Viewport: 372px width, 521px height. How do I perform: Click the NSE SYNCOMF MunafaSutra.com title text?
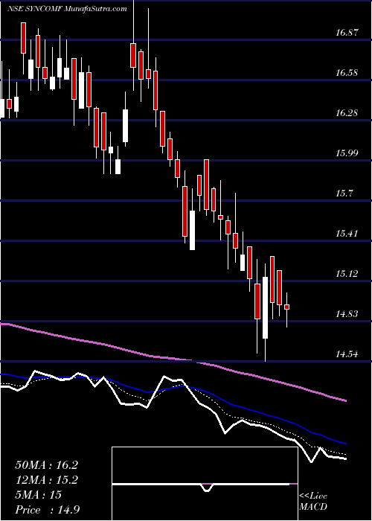pos(68,9)
